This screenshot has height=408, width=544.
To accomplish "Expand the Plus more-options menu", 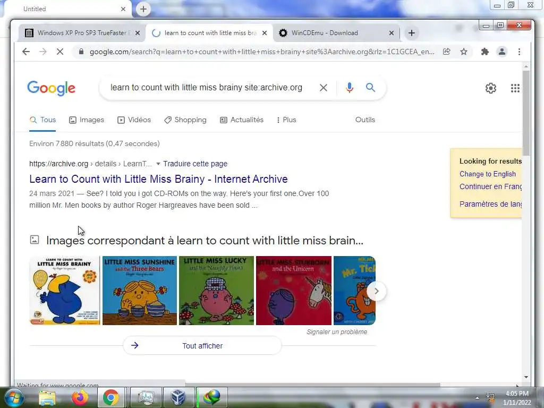I will 286,120.
